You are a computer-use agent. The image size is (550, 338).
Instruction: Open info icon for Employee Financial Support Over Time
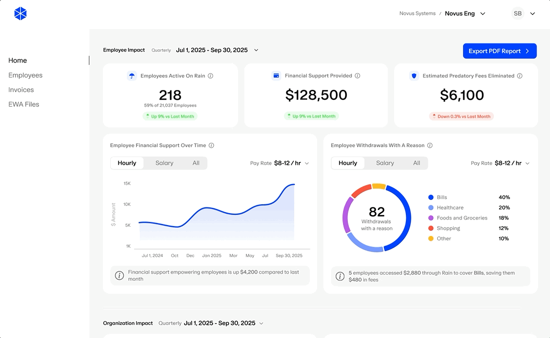click(x=212, y=145)
